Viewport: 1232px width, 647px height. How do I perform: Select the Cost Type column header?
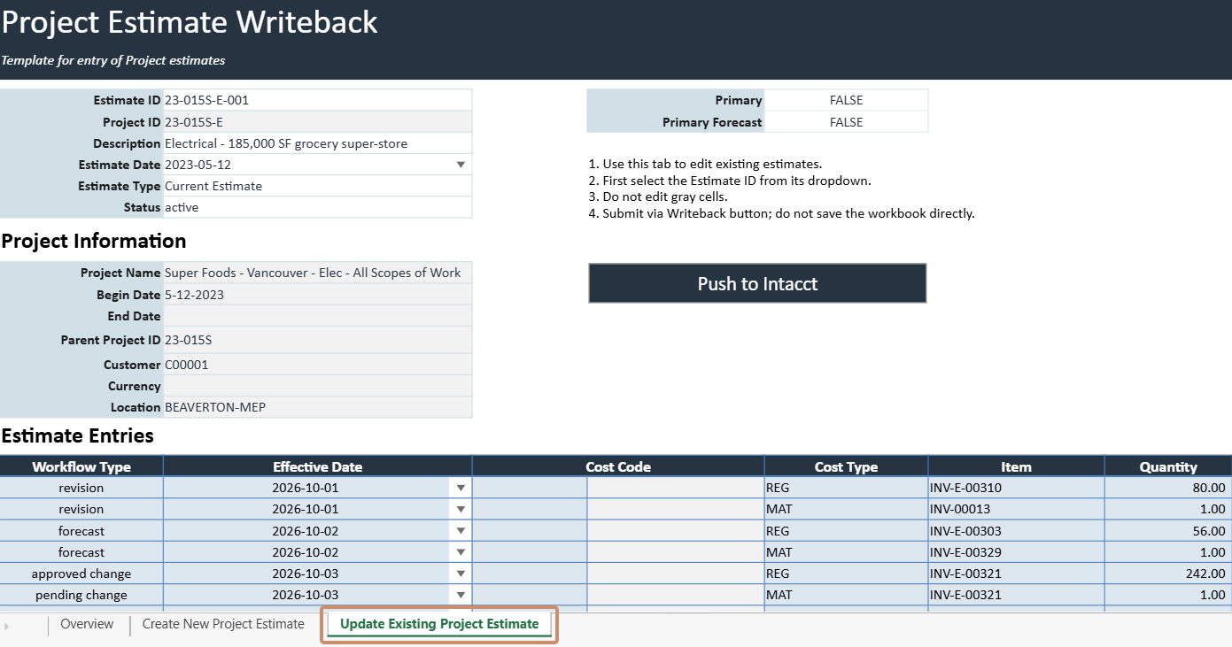click(x=846, y=466)
